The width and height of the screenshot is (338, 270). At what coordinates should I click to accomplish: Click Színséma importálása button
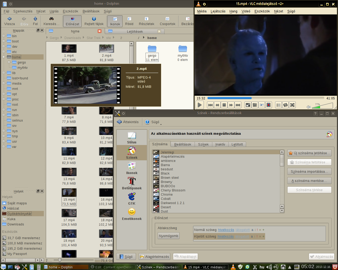tap(309, 172)
